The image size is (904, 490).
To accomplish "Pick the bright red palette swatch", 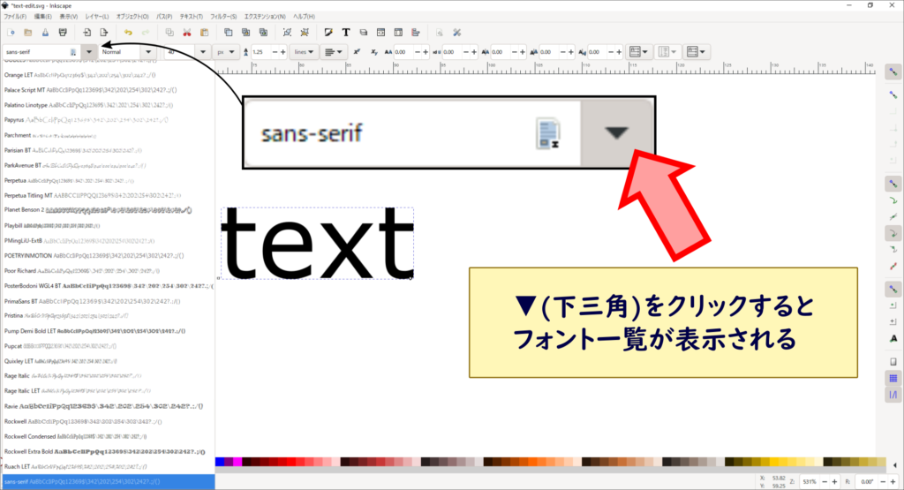I will point(291,462).
